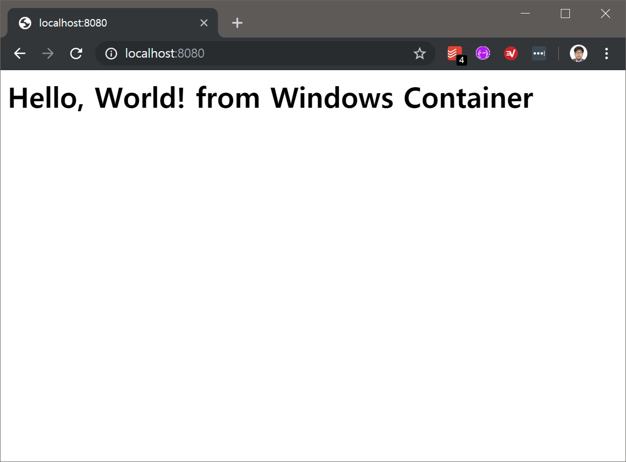Minimize the browser window
The image size is (626, 462).
(x=525, y=14)
